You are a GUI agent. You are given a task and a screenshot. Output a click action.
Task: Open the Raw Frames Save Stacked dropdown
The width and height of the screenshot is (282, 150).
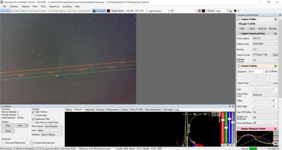point(53,126)
